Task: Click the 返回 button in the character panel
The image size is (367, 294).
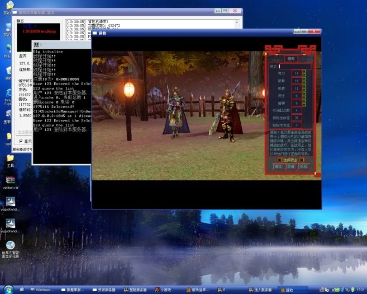Action: coord(303,166)
